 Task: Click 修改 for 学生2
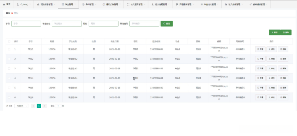272,59
